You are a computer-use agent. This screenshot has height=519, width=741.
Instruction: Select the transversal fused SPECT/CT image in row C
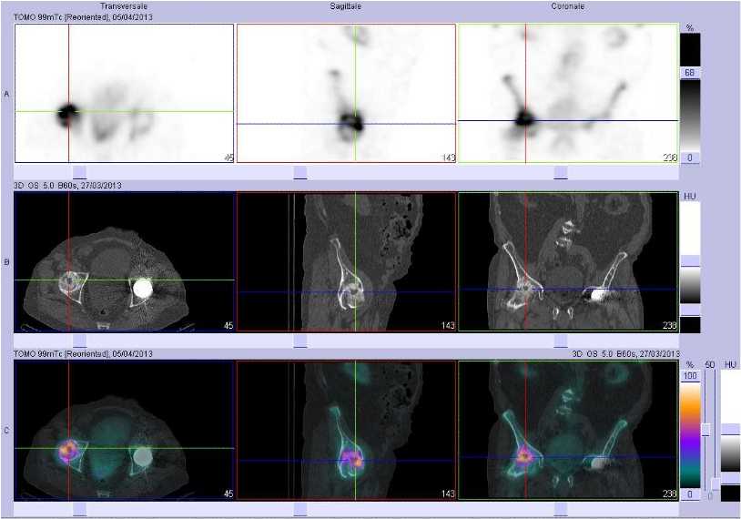click(x=125, y=430)
